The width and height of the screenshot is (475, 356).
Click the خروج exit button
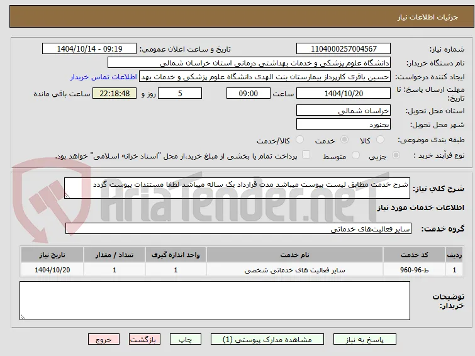pyautogui.click(x=104, y=340)
